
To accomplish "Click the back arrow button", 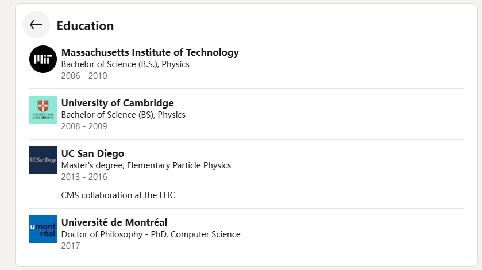I will tap(36, 25).
